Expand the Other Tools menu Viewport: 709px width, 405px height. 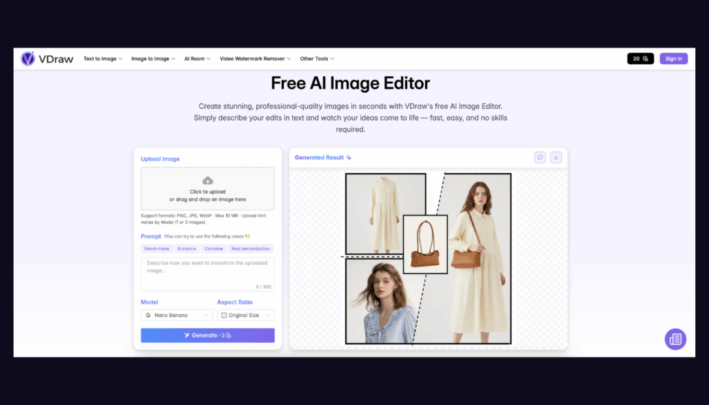click(316, 58)
